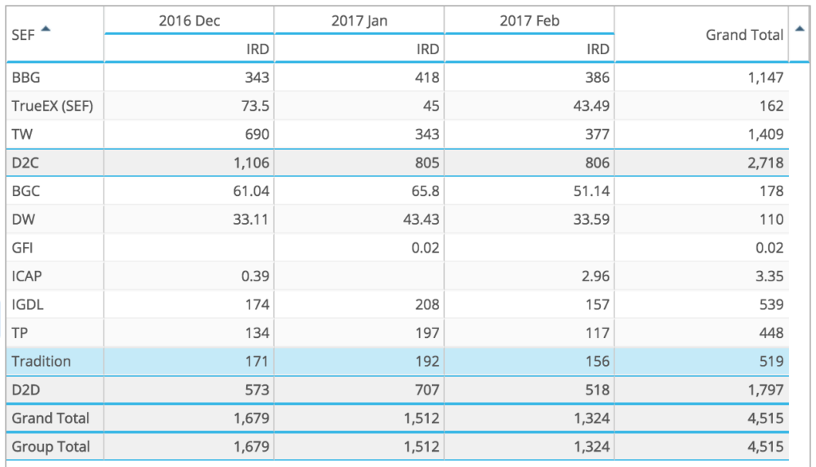The height and width of the screenshot is (467, 816).
Task: Click BGC's 2016 Dec value 61.04
Action: pos(251,191)
